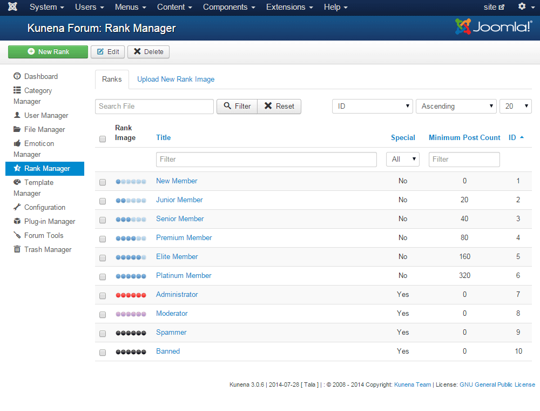Viewport: 540px width, 411px height.
Task: Check the Administrator row checkbox
Action: tap(103, 296)
